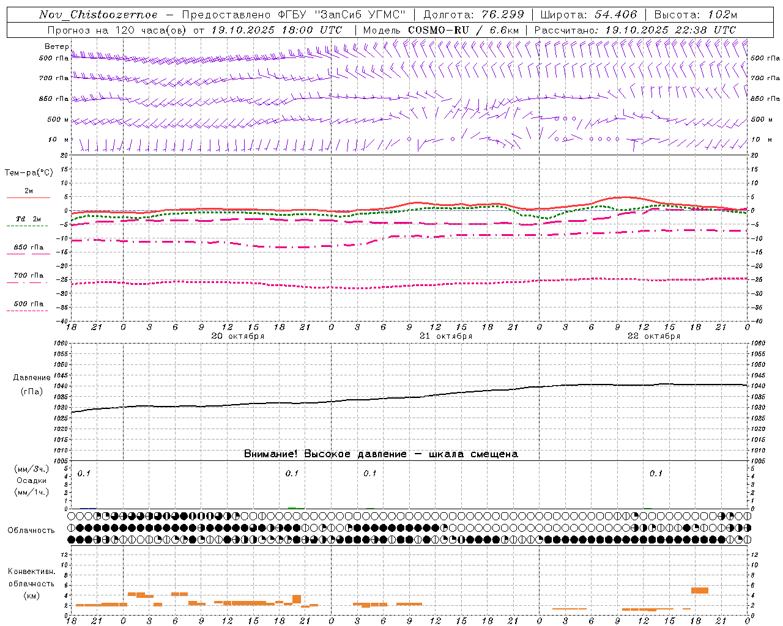Click the (мм/1ч.) precipitation unit label
The image size is (783, 626).
tap(32, 492)
